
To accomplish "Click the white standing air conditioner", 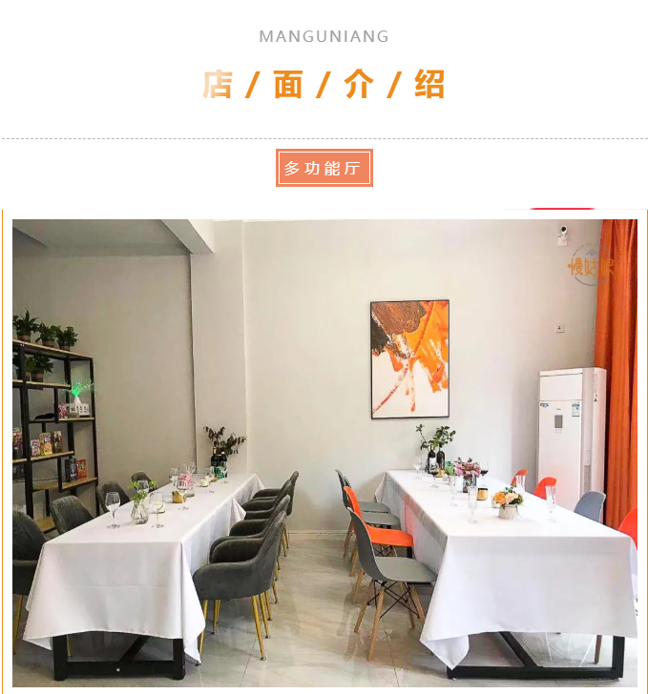I will tap(572, 436).
